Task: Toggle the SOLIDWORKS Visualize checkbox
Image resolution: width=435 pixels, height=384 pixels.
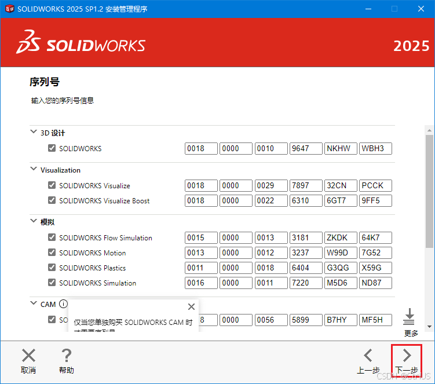Action: pyautogui.click(x=52, y=185)
